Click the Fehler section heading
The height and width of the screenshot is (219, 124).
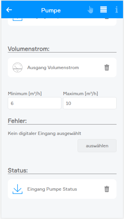click(17, 121)
